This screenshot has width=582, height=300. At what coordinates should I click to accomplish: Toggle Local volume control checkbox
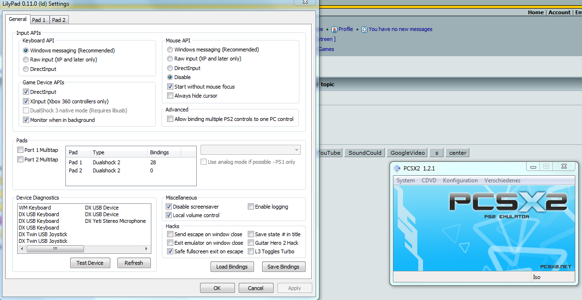click(169, 215)
